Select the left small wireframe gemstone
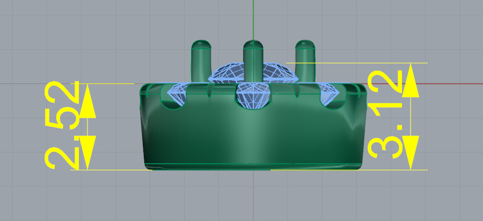 click(x=178, y=95)
